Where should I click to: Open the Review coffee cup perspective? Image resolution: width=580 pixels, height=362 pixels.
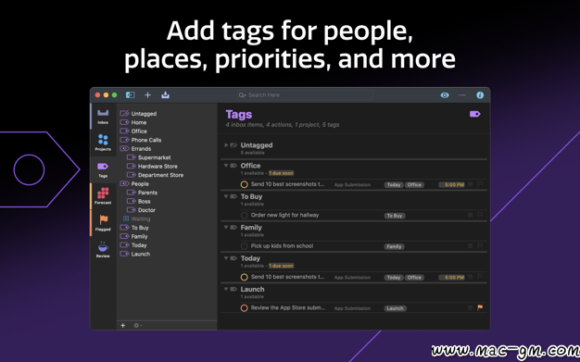tap(103, 249)
